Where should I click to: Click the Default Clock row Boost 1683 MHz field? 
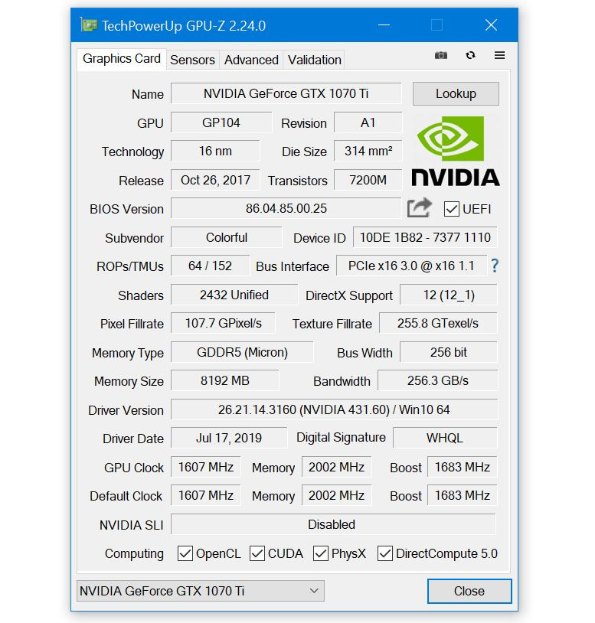point(463,495)
